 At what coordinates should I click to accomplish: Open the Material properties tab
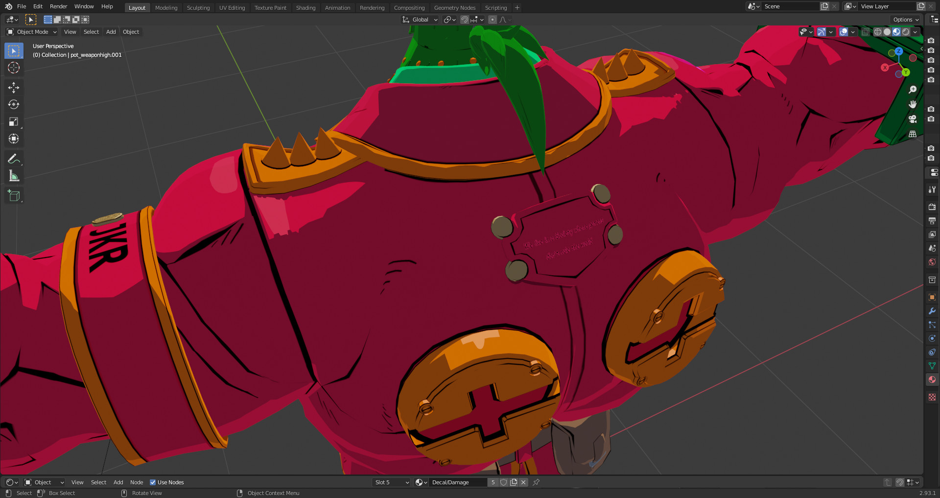(x=932, y=379)
